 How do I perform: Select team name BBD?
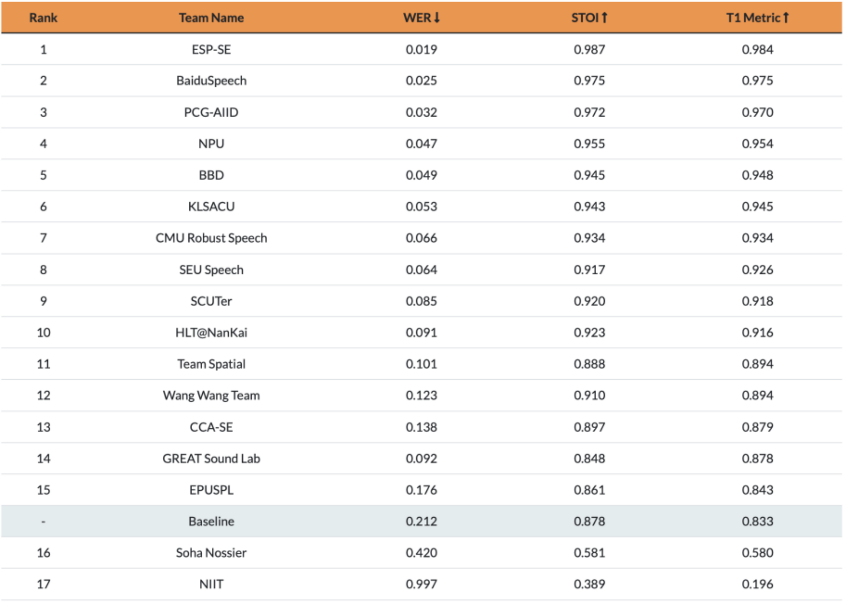[211, 175]
